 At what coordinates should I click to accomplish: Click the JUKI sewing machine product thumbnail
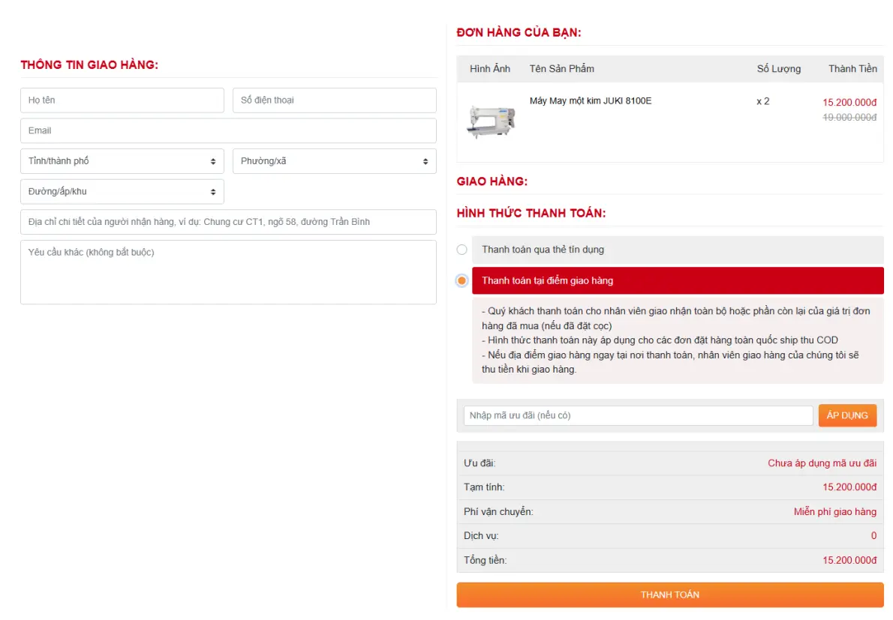pos(492,121)
